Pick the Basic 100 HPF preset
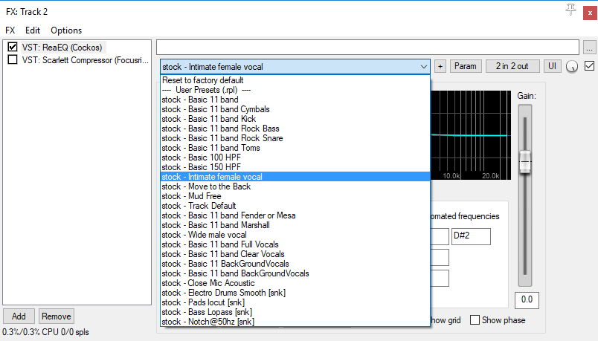 295,157
